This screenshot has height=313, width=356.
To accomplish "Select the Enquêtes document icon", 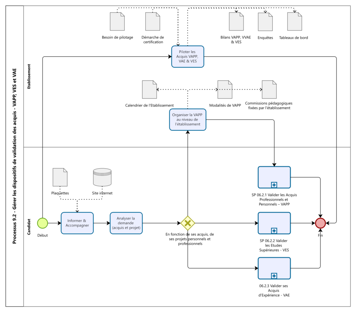I will [265, 22].
